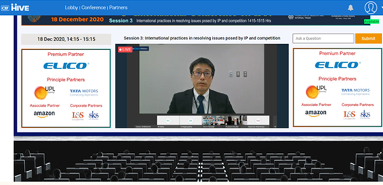Screen dimensions: 383x185
Task: Open the right panel UPL logo
Action: click(316, 91)
